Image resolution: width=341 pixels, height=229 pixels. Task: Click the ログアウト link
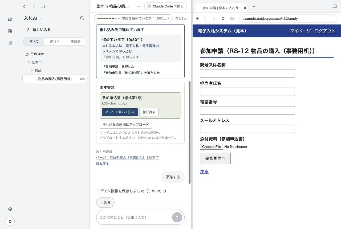coord(325,31)
